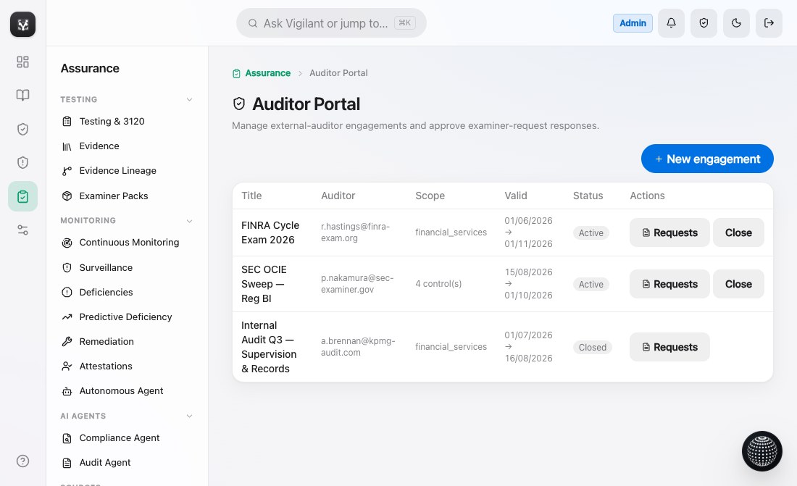Click the Title column header
The height and width of the screenshot is (486, 797).
(x=251, y=196)
